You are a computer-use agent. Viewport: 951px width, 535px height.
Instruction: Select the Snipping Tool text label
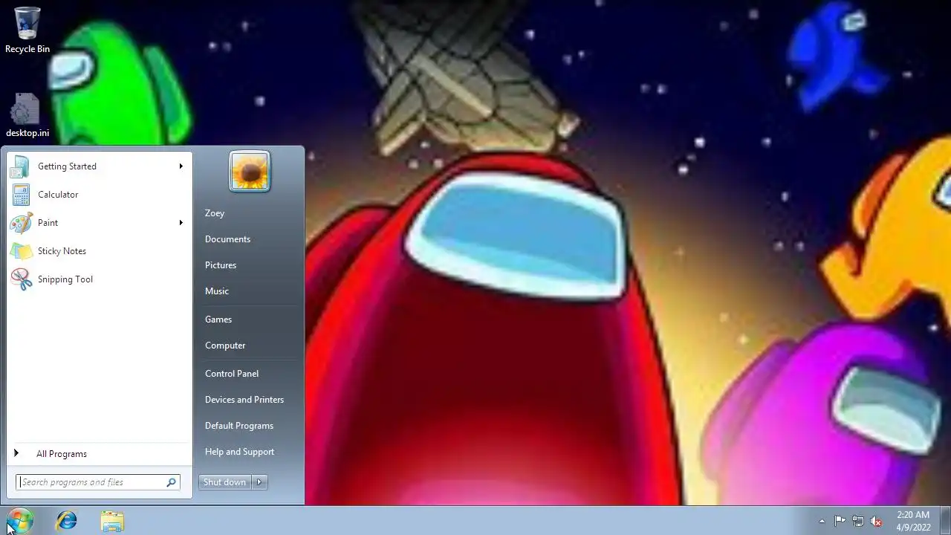click(x=65, y=279)
